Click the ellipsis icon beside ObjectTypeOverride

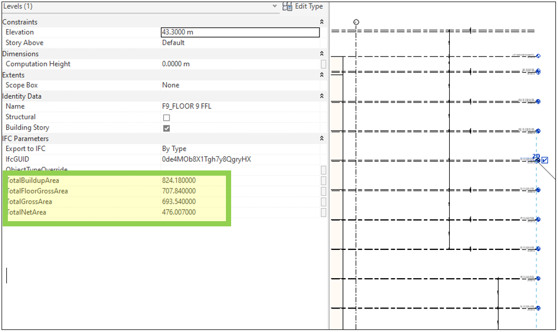coord(324,170)
